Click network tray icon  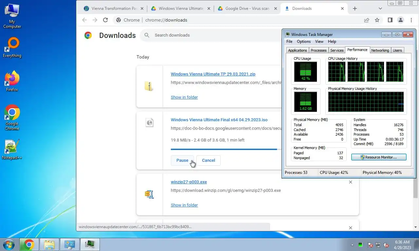point(378,244)
